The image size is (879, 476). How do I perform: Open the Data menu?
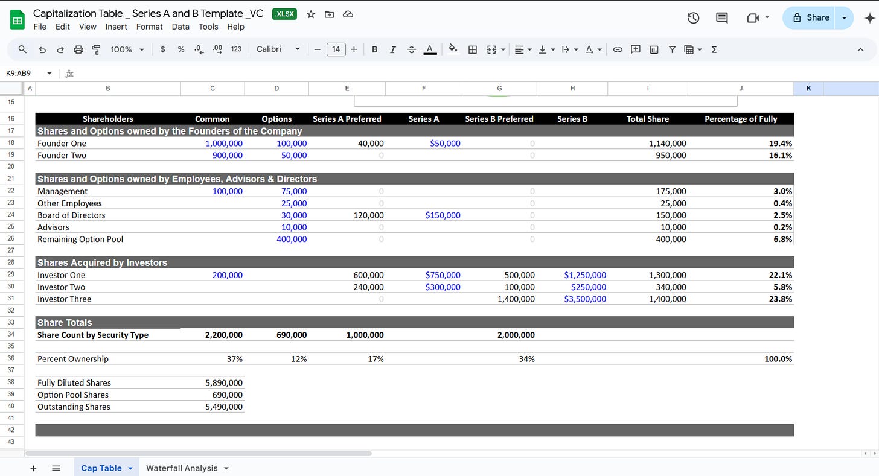point(181,27)
